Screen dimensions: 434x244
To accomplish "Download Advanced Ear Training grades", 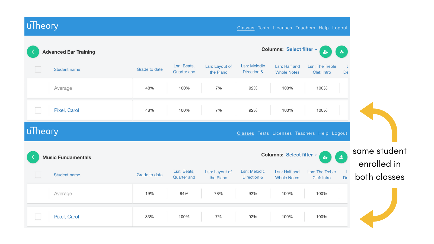I will click(x=342, y=52).
